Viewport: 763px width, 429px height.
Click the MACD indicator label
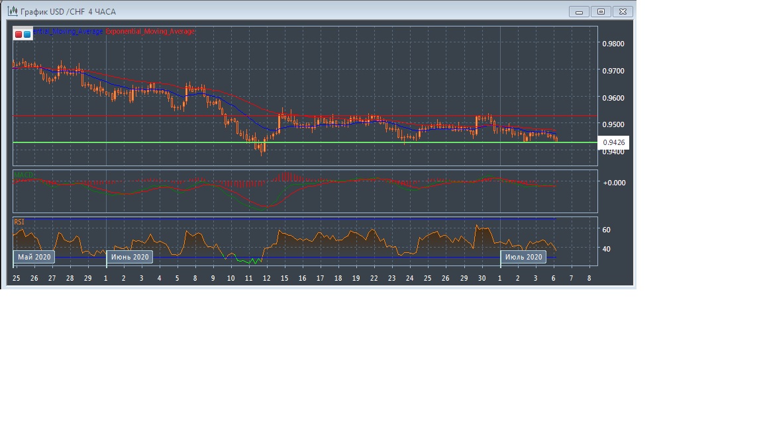pyautogui.click(x=24, y=175)
